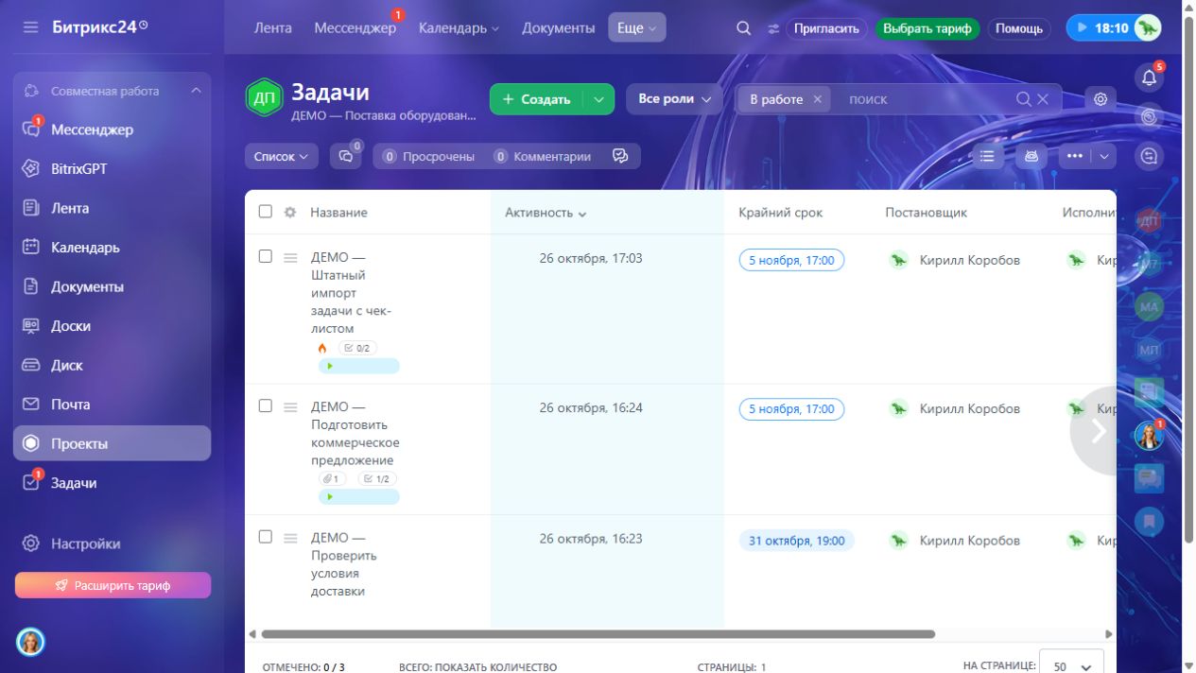Screen dimensions: 1196x673
Task: Click the search magnifier in the top bar
Action: click(744, 28)
